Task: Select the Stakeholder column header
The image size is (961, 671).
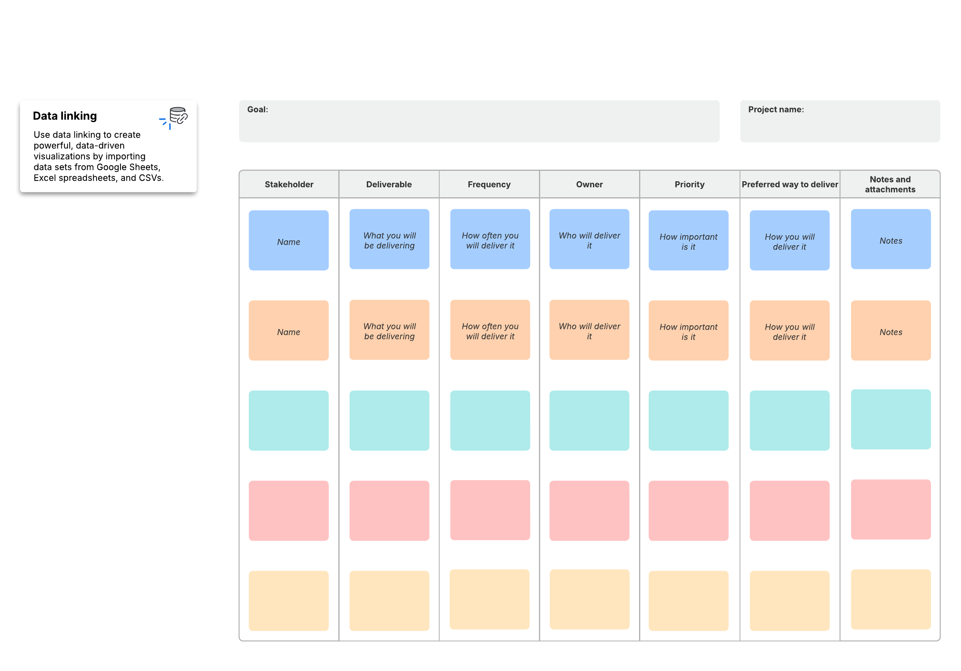Action: (x=289, y=184)
